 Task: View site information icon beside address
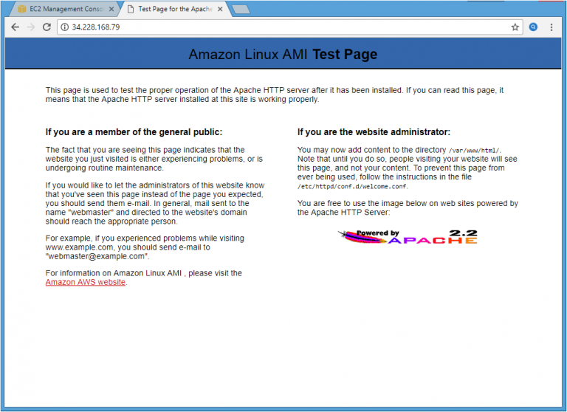[x=65, y=27]
